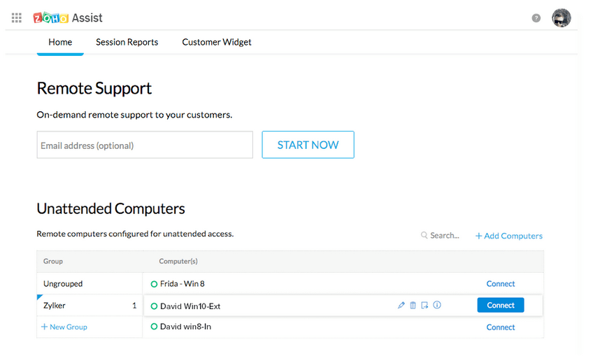Select the Zylker group

coord(54,306)
